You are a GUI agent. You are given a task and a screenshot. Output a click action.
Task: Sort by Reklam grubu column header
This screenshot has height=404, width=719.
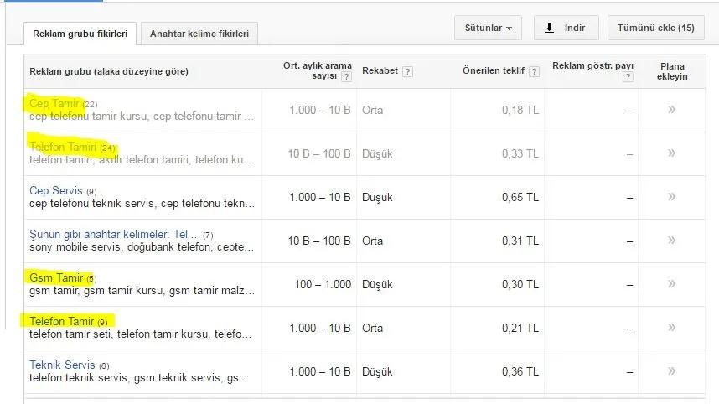tap(109, 71)
